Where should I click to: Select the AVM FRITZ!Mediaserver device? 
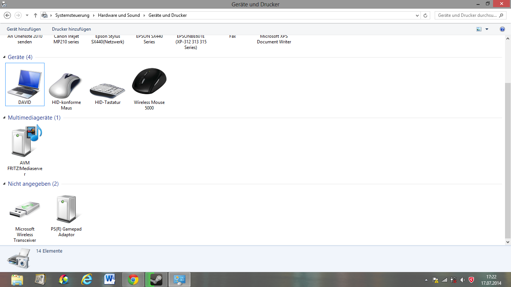point(25,150)
